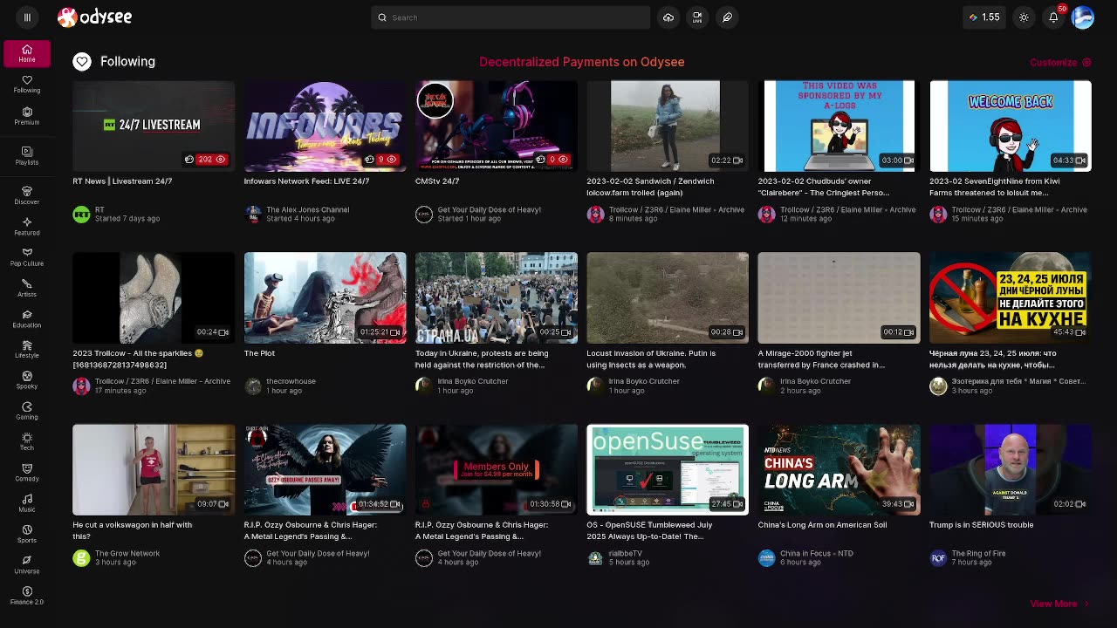Screen dimensions: 1117x628
Task: Open the 1.55 credits wallet balance
Action: 985,17
